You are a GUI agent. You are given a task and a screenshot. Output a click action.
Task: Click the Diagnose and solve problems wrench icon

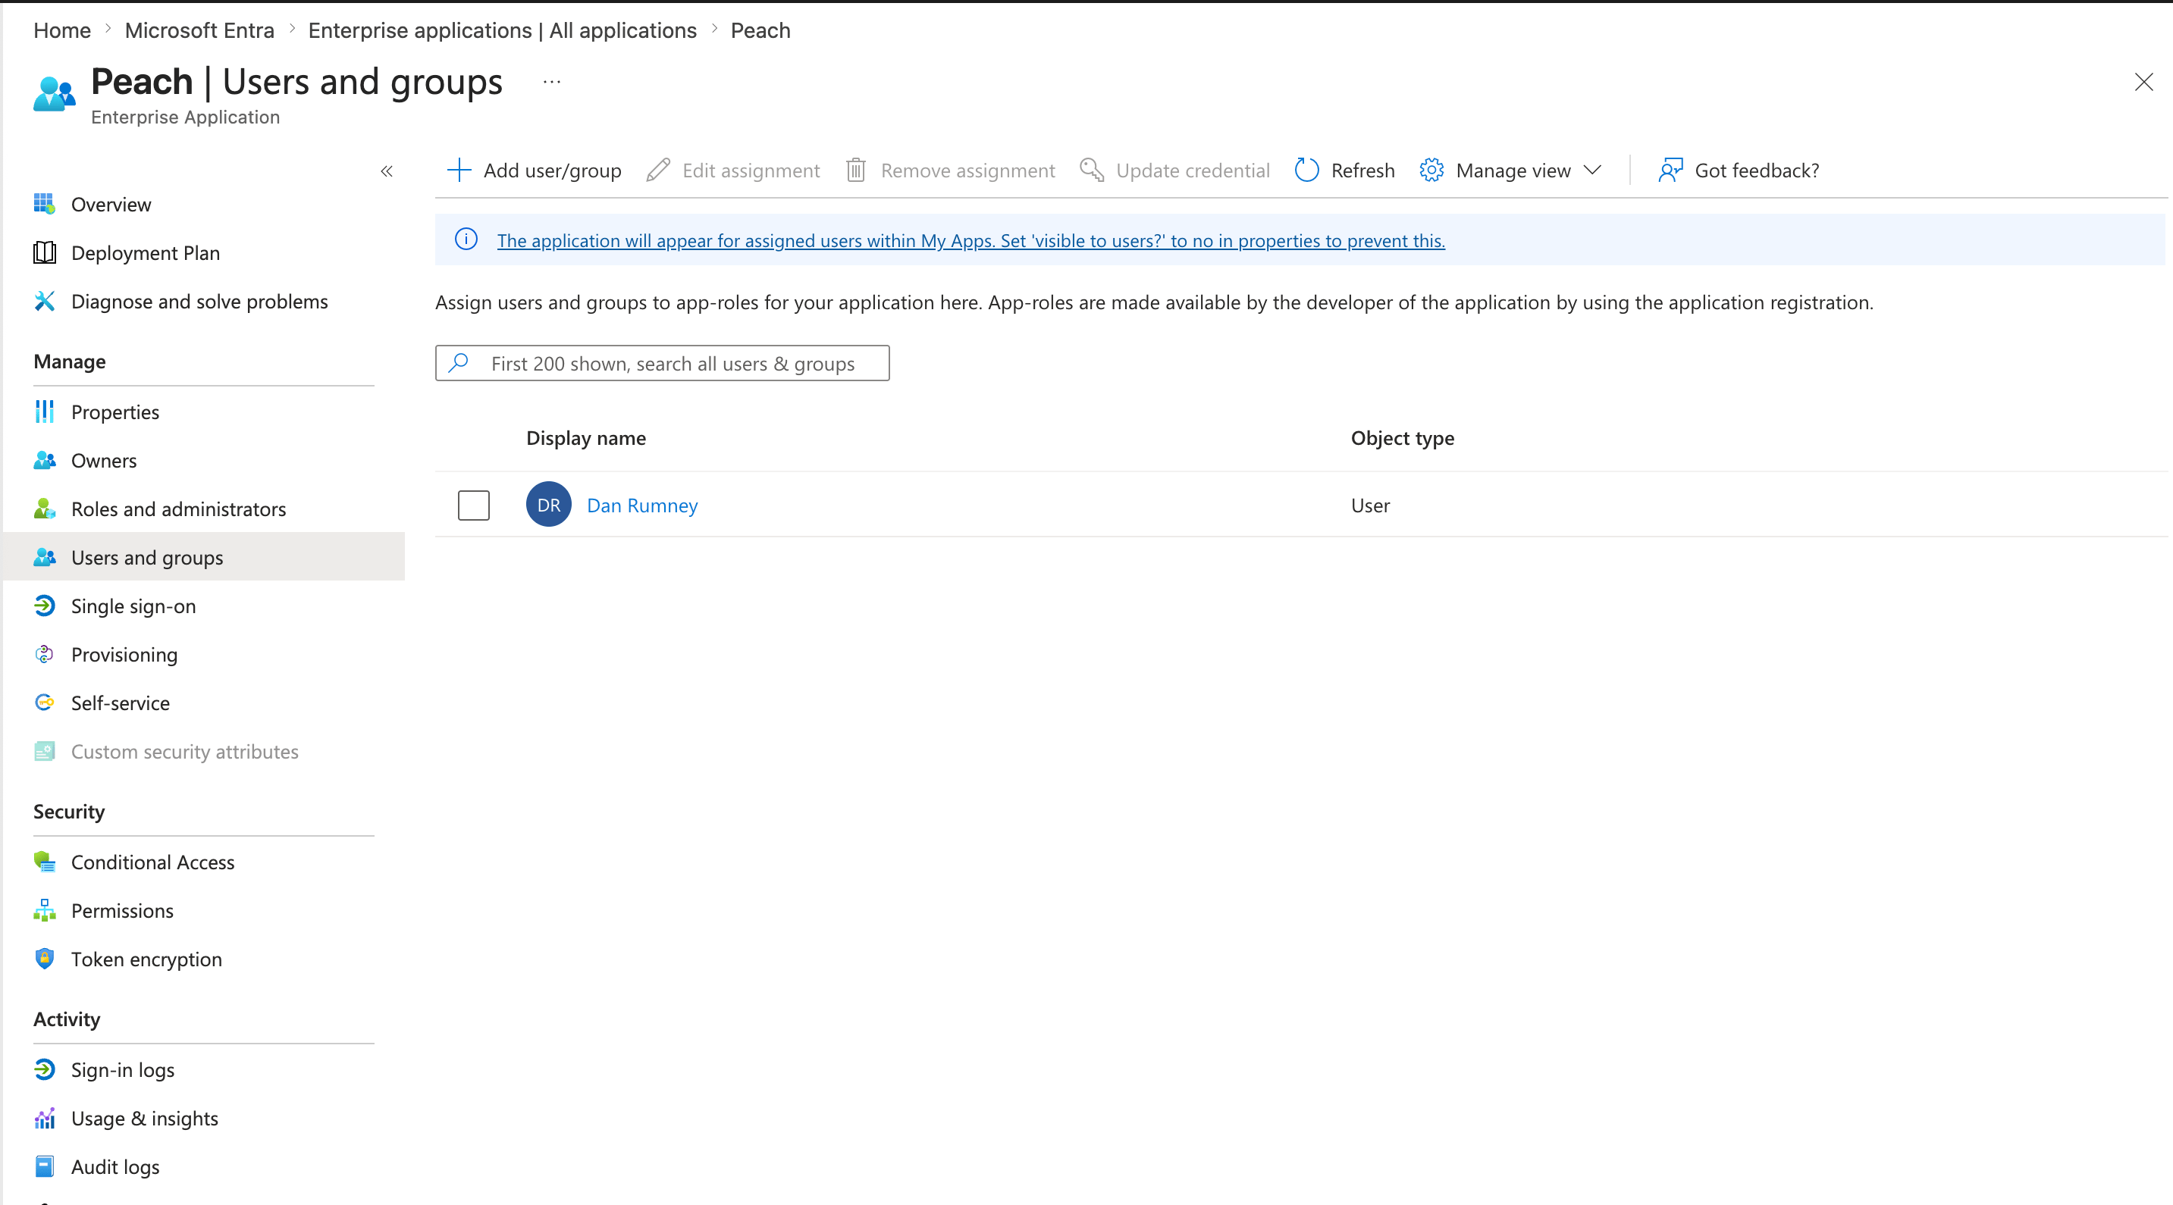45,301
